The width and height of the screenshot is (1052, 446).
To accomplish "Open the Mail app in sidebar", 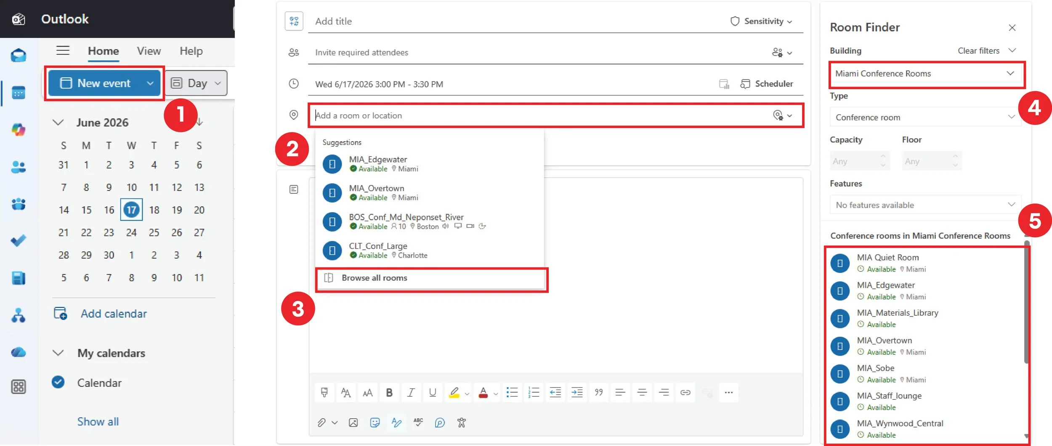I will (19, 55).
